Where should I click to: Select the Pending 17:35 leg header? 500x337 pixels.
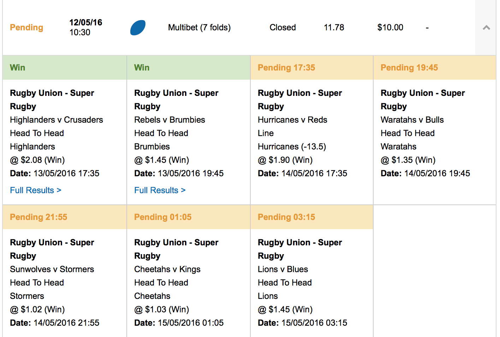click(286, 68)
